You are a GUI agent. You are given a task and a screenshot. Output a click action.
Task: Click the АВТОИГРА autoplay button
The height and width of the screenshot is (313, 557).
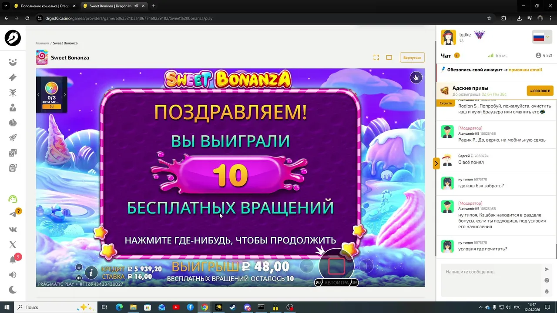336,283
